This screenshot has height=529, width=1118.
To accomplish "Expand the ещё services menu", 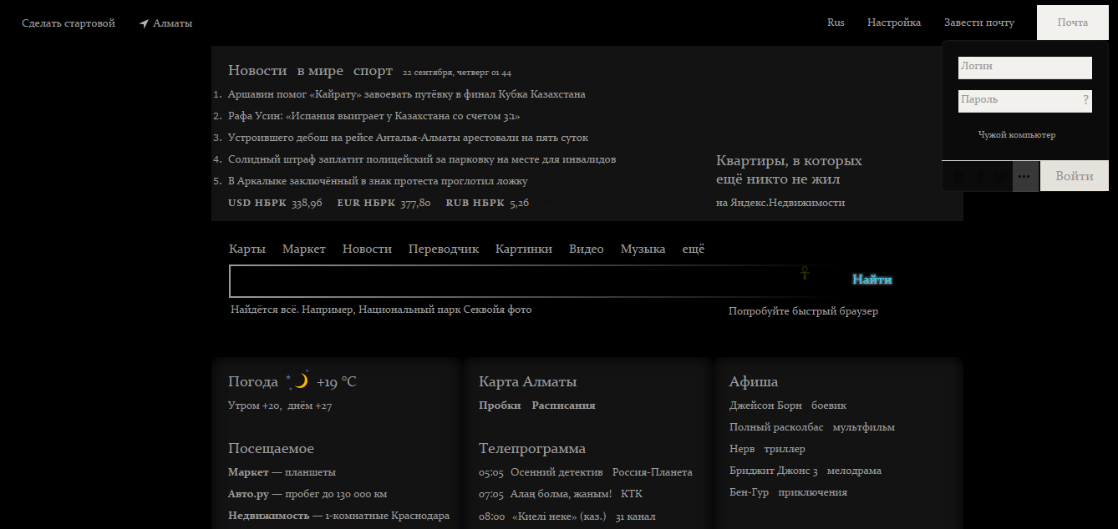I will pos(693,248).
